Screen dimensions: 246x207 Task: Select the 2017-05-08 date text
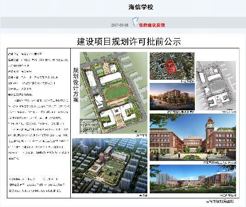120,25
